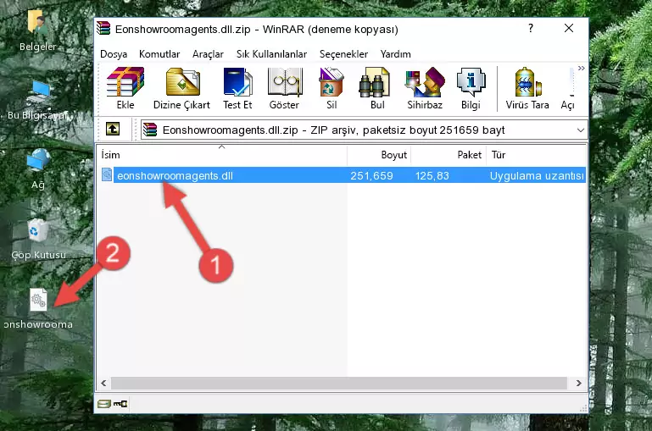
Task: Select the Bu Bilgisayar desktop icon
Action: point(37,101)
